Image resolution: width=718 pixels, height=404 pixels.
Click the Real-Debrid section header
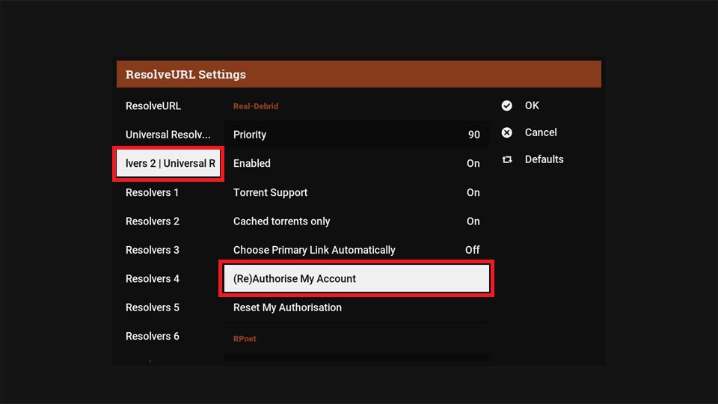click(x=256, y=106)
